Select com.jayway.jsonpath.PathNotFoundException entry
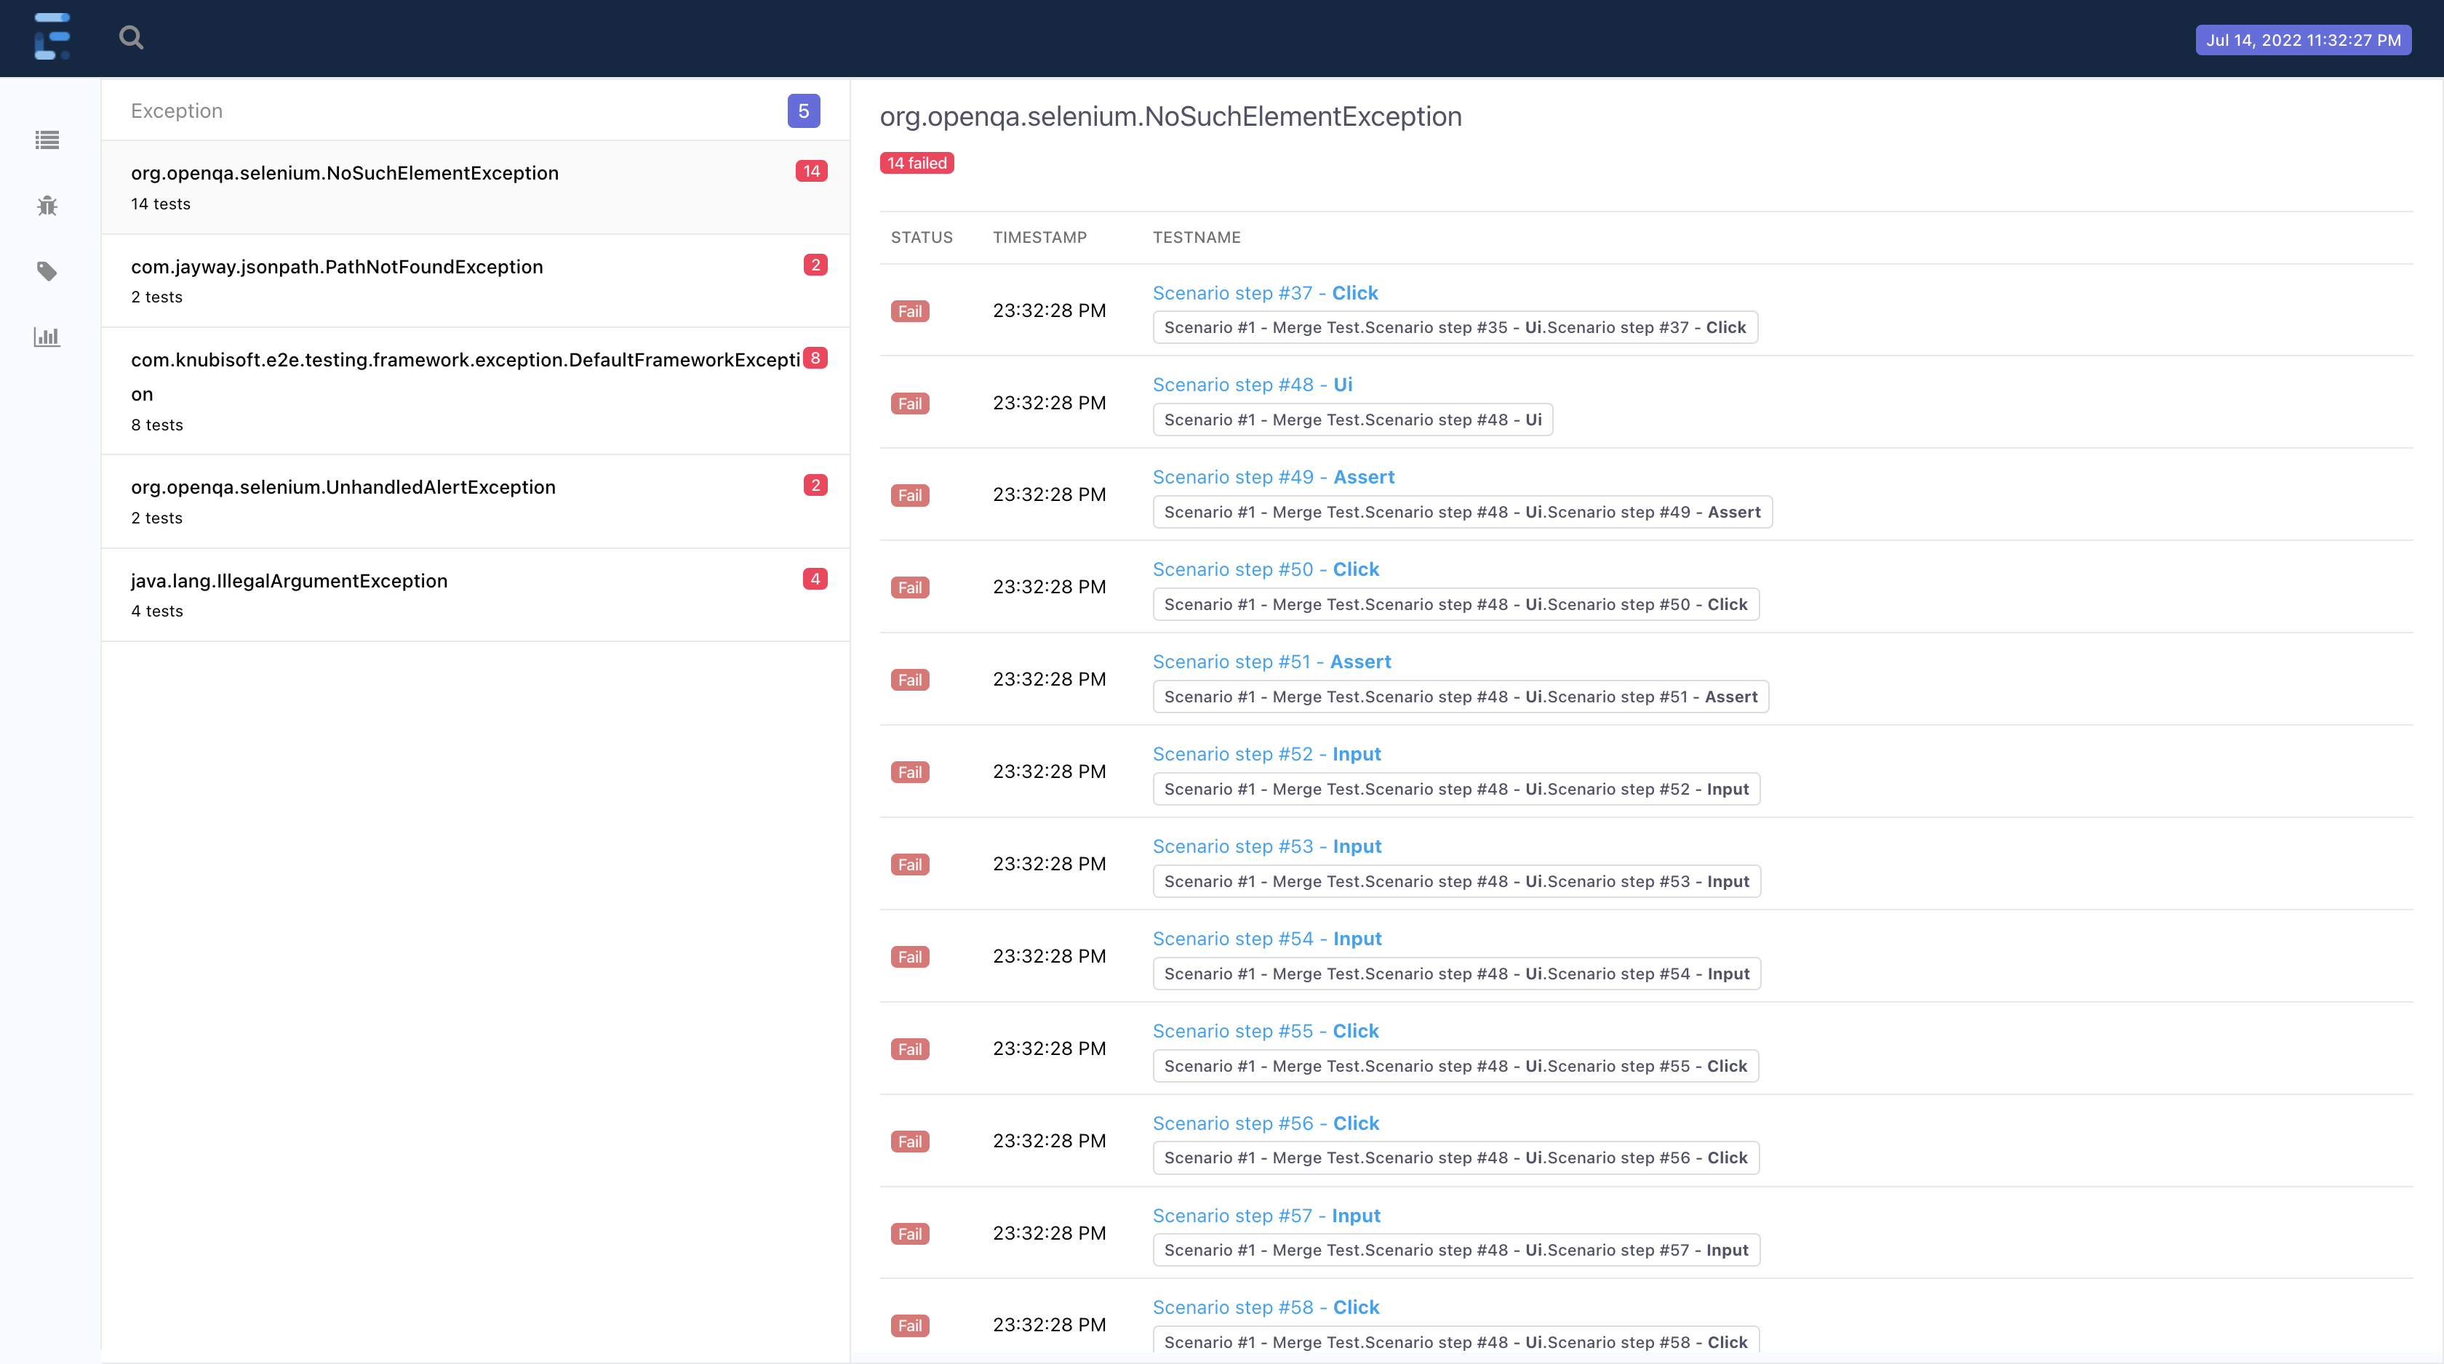Screen dimensions: 2444x1364 coord(475,281)
